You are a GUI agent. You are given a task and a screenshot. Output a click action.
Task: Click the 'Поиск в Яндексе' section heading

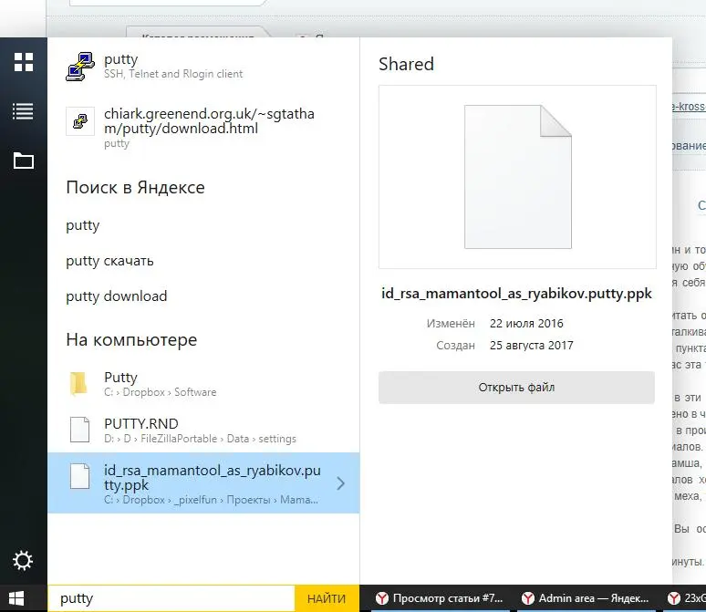[x=136, y=187]
